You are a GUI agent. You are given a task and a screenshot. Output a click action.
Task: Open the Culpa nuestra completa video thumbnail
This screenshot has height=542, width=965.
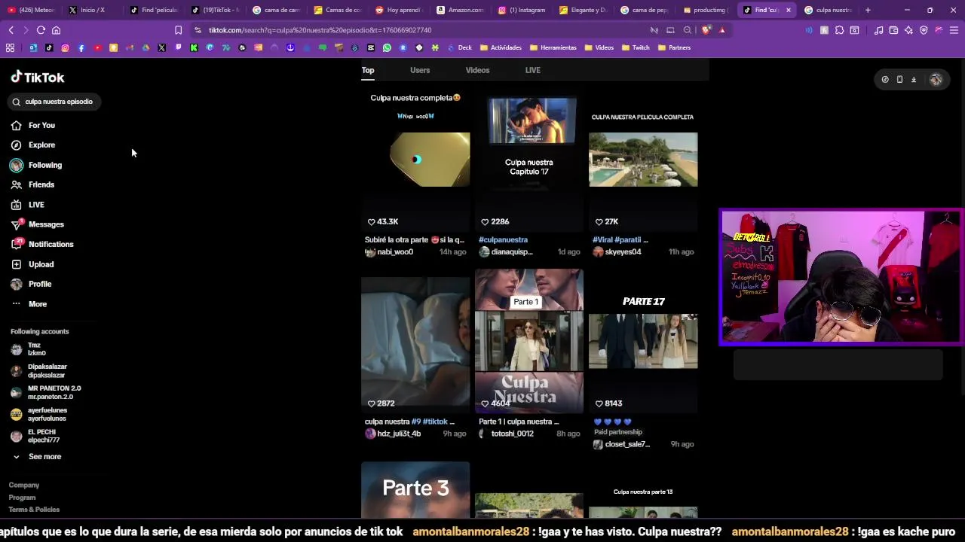click(x=415, y=160)
